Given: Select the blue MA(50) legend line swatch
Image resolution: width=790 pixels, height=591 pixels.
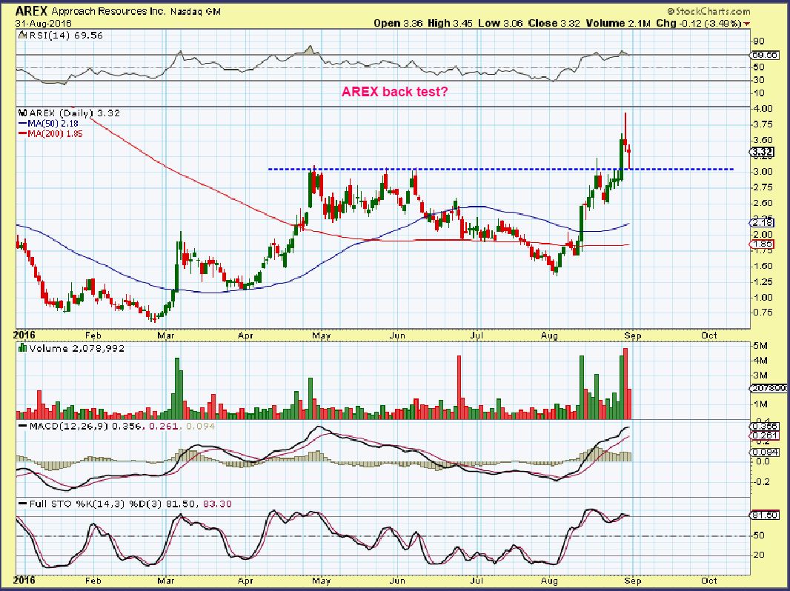Looking at the screenshot, I should (x=23, y=124).
